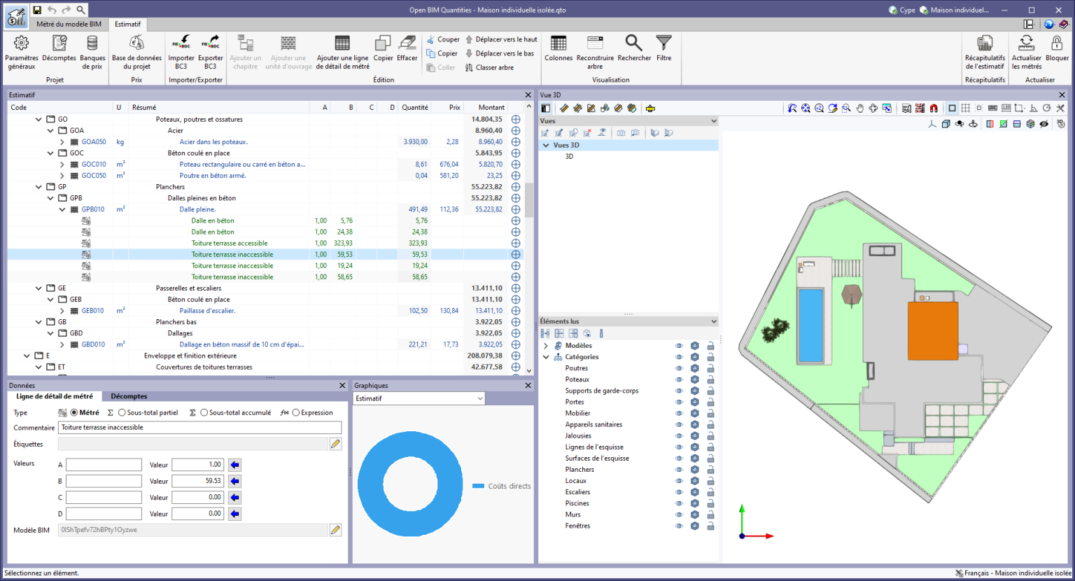Close the Estimatif panel
Image resolution: width=1075 pixels, height=581 pixels.
click(x=528, y=94)
